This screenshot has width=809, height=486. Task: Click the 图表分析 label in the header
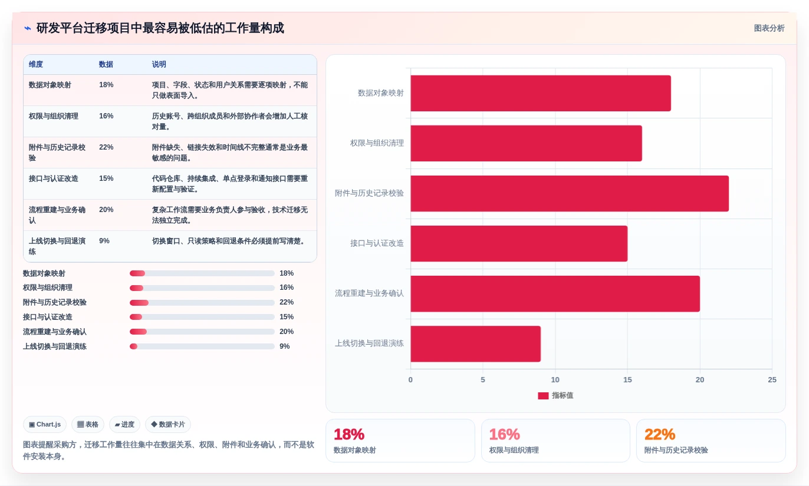coord(769,28)
